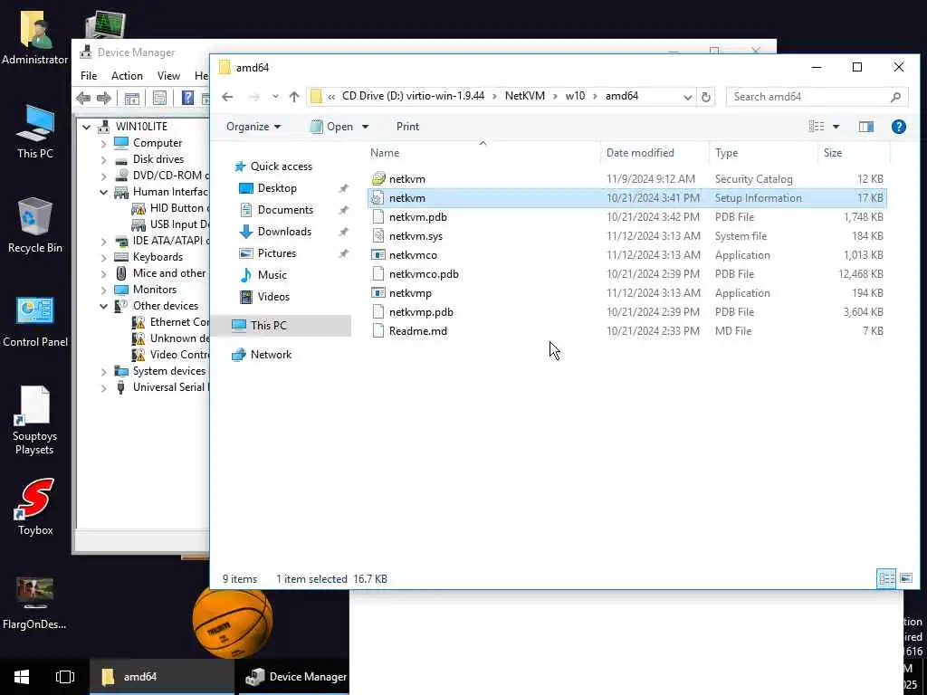Select Readme.md file
Screen dimensions: 927x695
[x=626, y=331]
